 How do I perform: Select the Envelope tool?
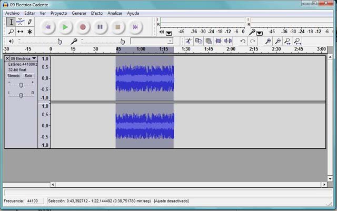pyautogui.click(x=20, y=22)
